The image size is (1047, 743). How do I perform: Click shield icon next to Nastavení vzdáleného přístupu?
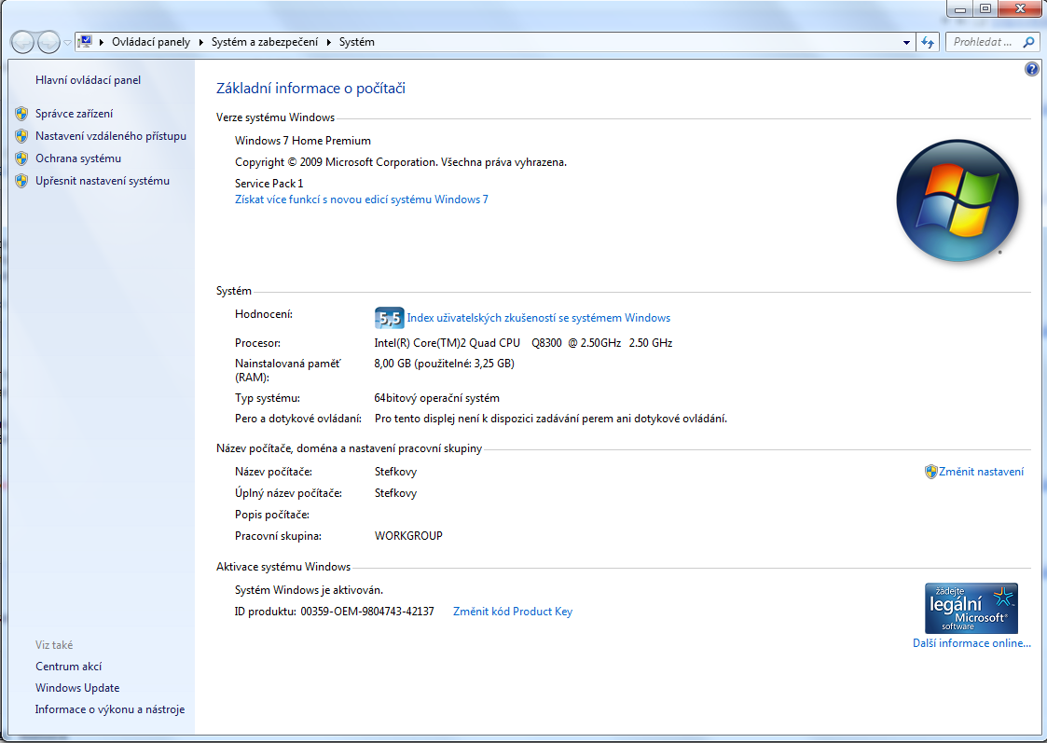(x=21, y=136)
